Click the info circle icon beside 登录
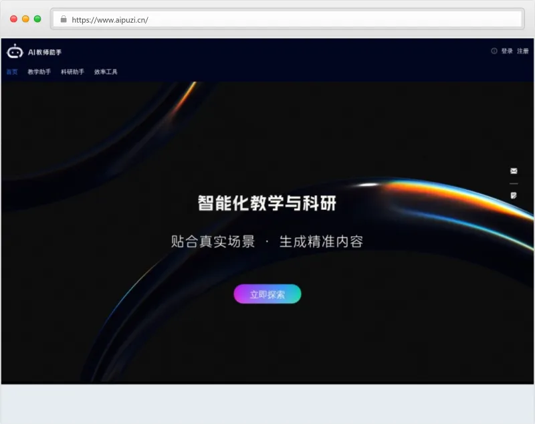535x424 pixels. pyautogui.click(x=493, y=50)
